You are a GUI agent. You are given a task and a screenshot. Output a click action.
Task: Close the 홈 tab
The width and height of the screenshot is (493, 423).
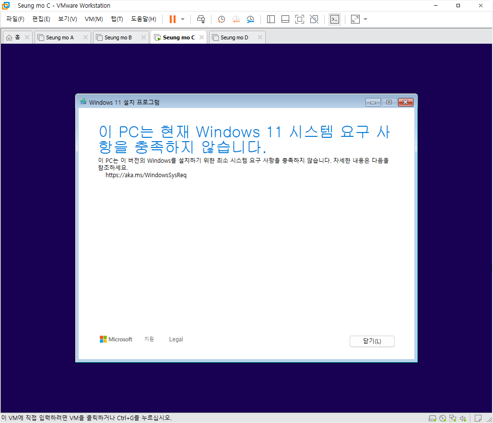point(27,37)
